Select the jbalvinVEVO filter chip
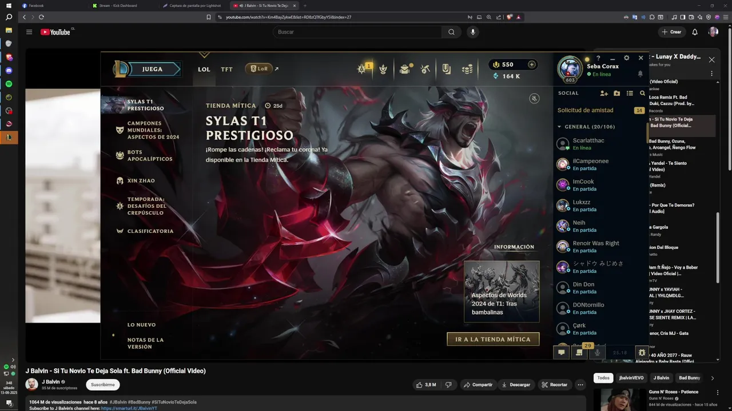The image size is (732, 411). tap(631, 378)
